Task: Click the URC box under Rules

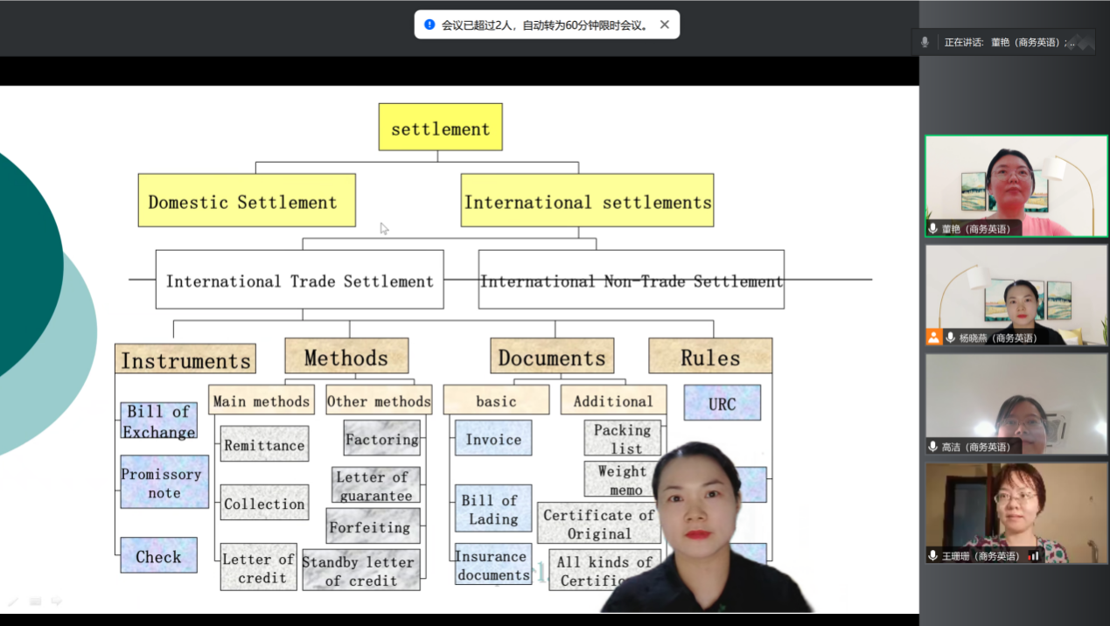Action: click(x=722, y=403)
